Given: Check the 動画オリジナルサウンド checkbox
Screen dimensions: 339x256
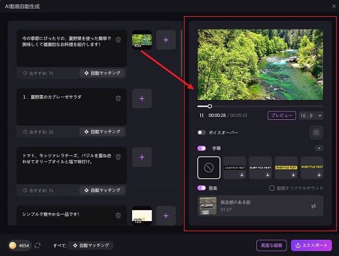Looking at the screenshot, I should (x=271, y=188).
